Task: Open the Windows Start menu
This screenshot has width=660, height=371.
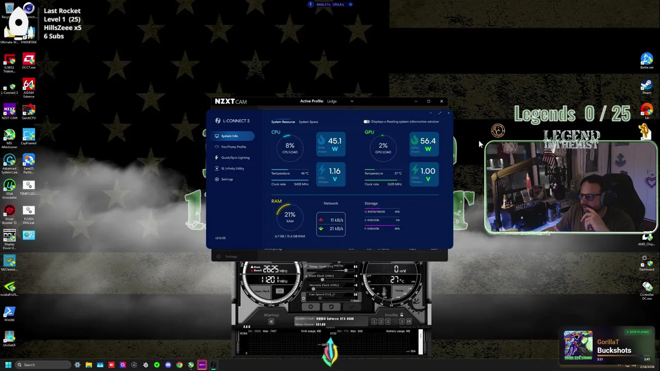Action: [x=8, y=365]
